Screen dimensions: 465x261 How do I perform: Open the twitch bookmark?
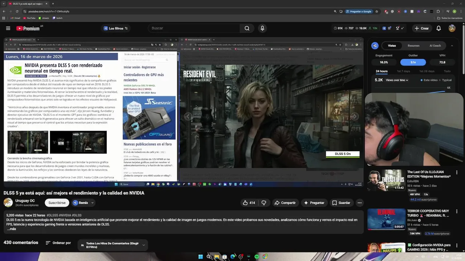57,18
